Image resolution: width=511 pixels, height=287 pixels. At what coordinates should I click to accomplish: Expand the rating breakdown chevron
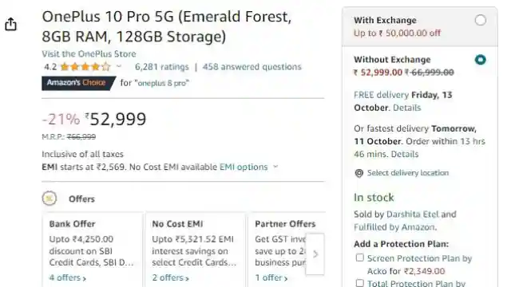click(119, 66)
